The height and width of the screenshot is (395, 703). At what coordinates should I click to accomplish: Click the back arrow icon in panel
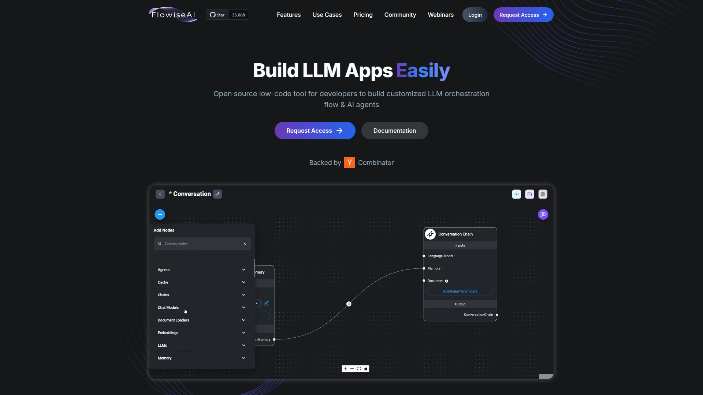pos(160,194)
